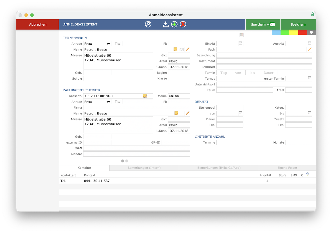Select the yellow color swatch
The height and width of the screenshot is (233, 332).
coord(294,32)
